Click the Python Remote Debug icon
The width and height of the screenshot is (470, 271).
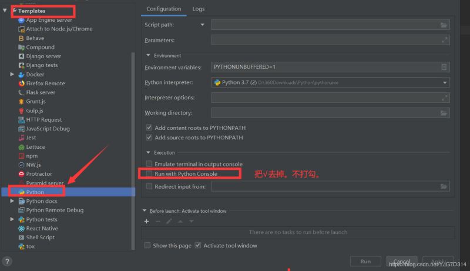21,210
